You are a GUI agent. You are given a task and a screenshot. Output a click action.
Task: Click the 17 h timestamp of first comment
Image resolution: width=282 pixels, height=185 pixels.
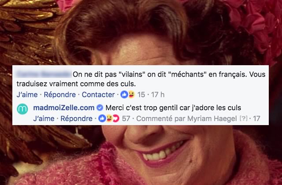158,95
